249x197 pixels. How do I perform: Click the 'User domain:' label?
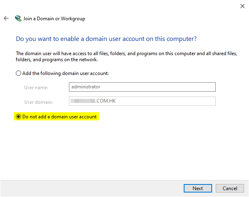(x=39, y=101)
